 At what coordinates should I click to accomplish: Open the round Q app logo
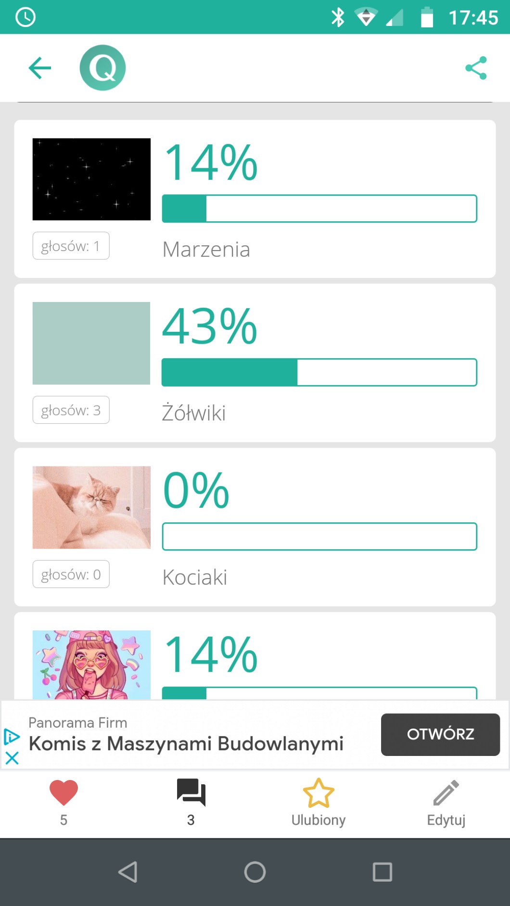(102, 68)
